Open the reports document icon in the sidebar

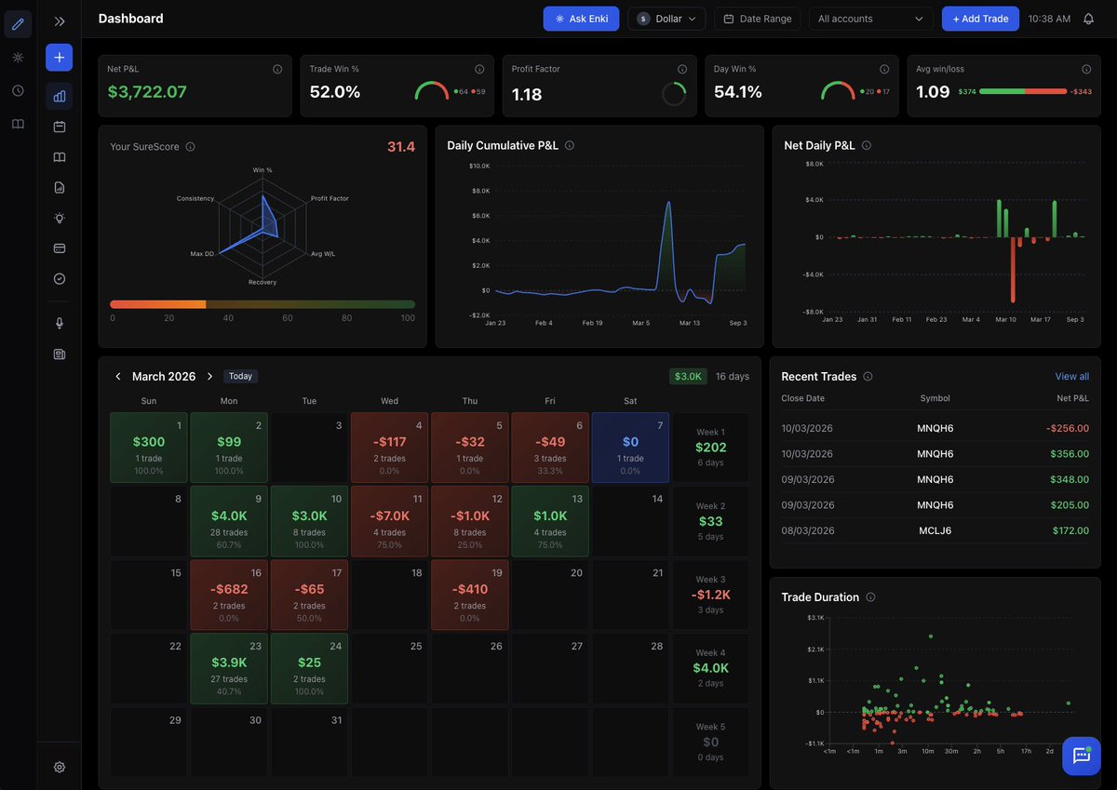pos(60,187)
